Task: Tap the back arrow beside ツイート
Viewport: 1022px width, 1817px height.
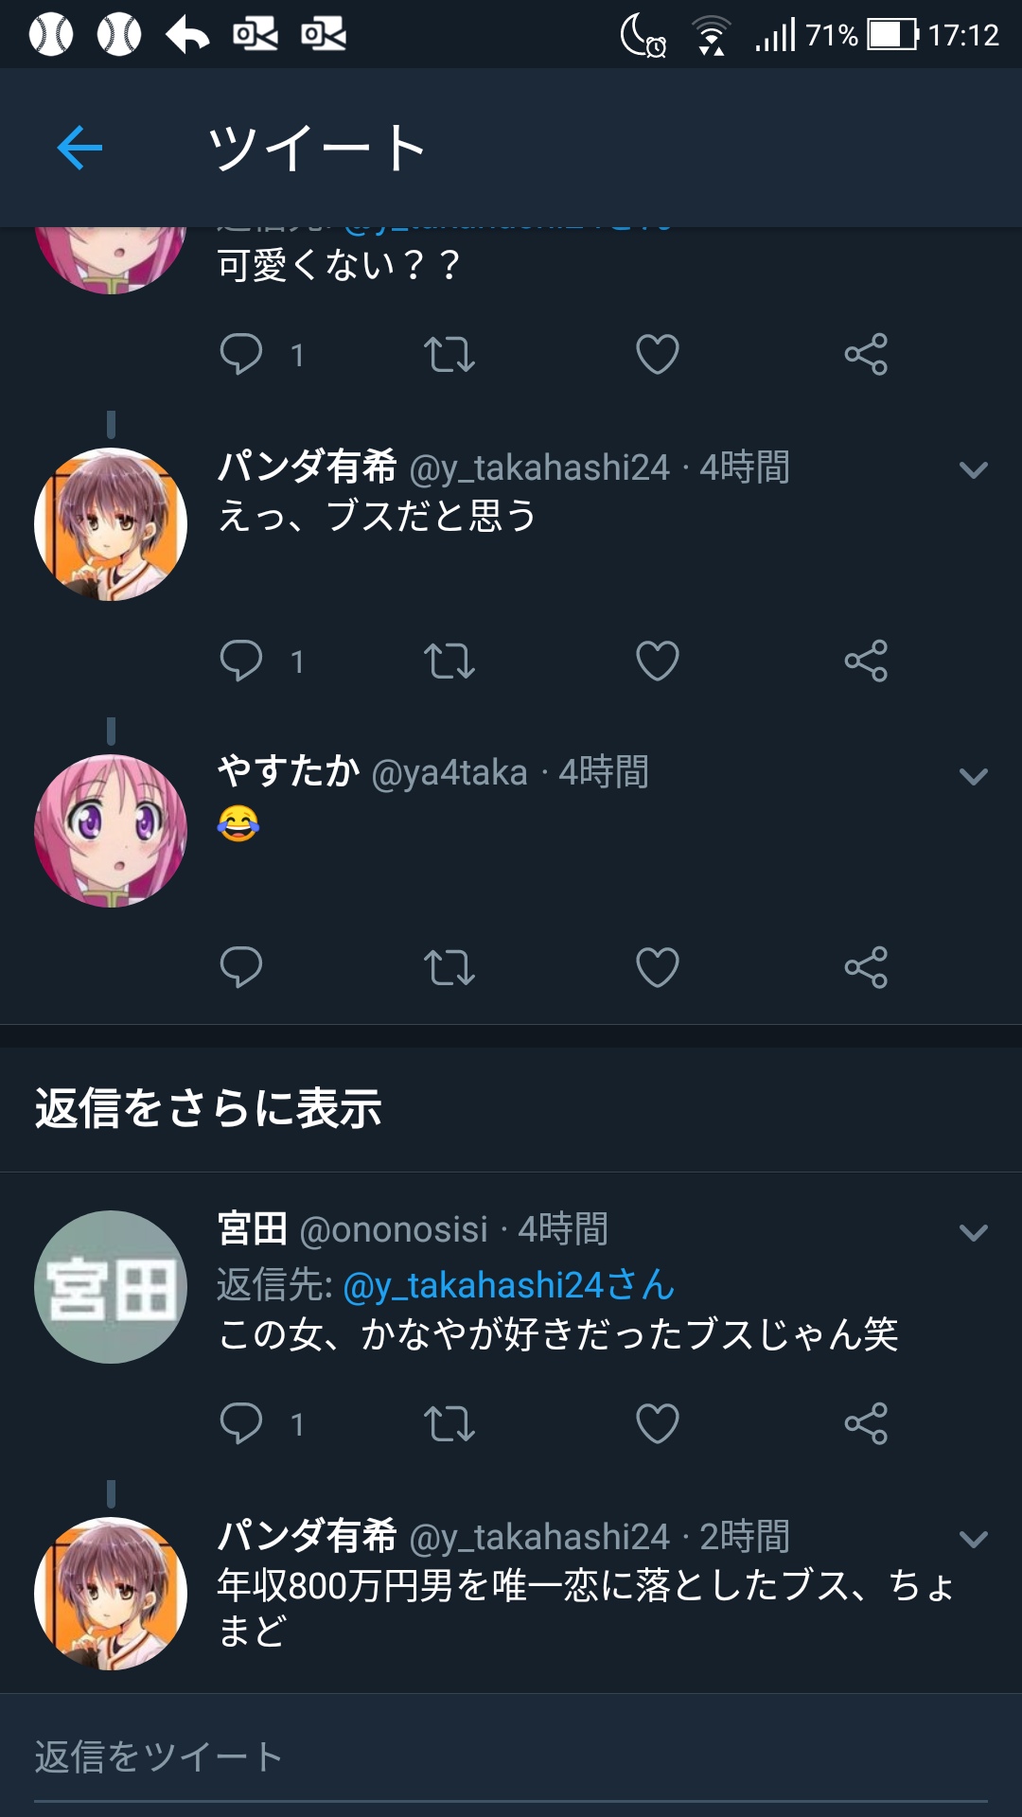Action: click(79, 148)
